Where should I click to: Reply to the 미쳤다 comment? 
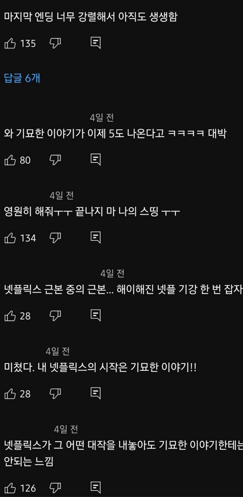pos(95,394)
